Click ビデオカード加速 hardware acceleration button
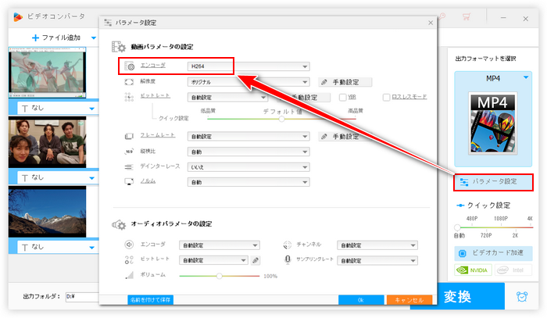Screen dimensions: 547x318 click(x=493, y=253)
